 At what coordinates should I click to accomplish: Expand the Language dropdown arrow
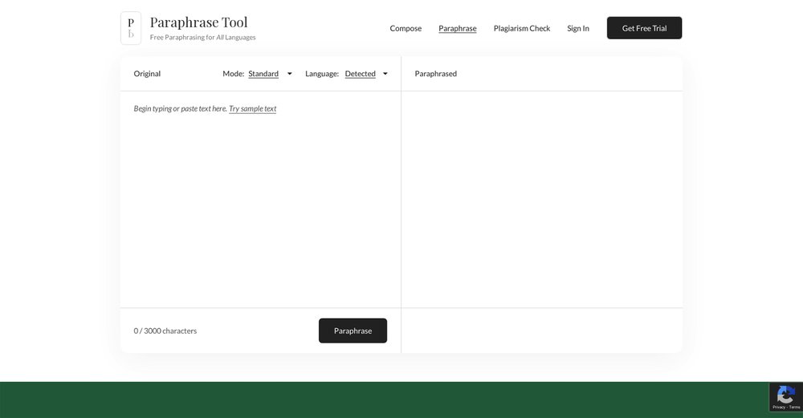pyautogui.click(x=385, y=74)
